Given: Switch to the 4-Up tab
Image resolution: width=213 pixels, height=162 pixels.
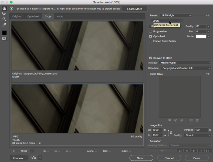Looking at the screenshot, I should click(60, 16).
